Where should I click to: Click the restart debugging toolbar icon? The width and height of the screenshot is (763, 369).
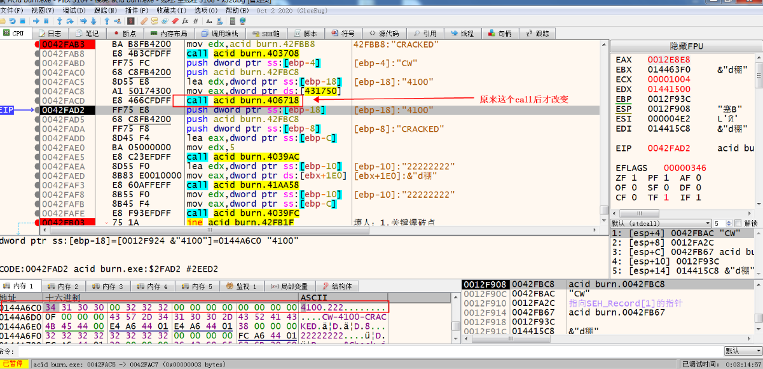pos(13,21)
